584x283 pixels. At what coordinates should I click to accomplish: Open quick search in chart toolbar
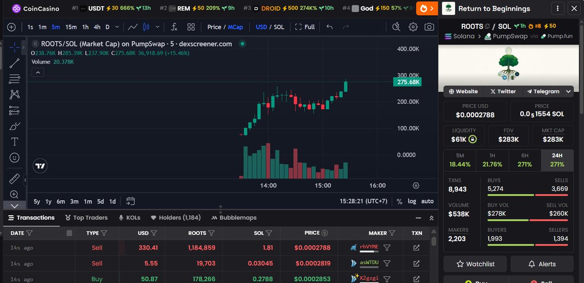coord(396,27)
